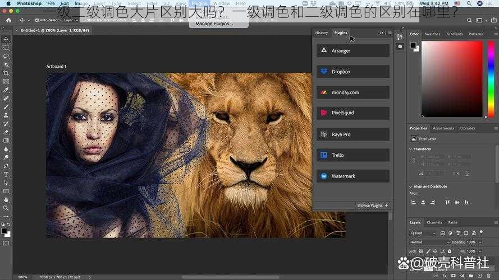The height and width of the screenshot is (280, 499).
Task: Select the Zoom tool
Action: (x=6, y=208)
